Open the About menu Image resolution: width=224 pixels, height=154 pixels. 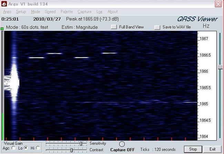(113, 12)
